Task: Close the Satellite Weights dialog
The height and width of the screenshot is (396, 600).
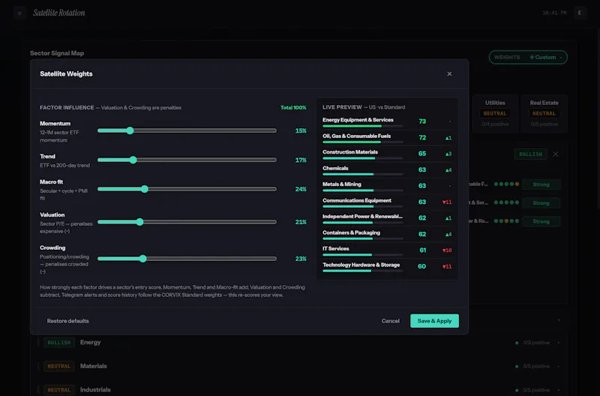Action: (x=449, y=73)
